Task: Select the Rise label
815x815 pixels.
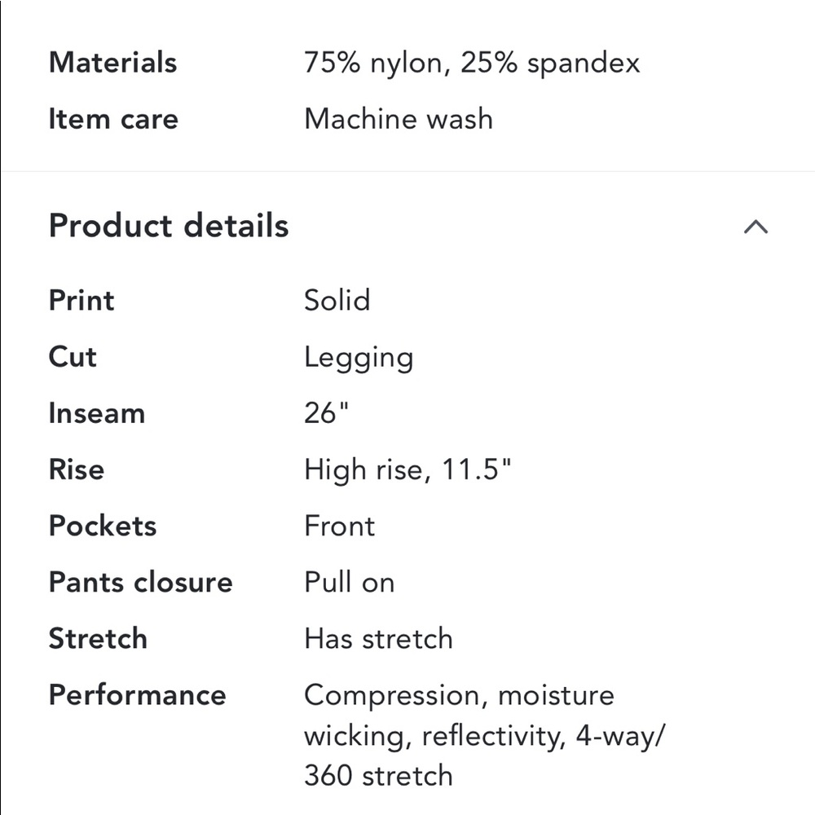Action: click(x=76, y=469)
